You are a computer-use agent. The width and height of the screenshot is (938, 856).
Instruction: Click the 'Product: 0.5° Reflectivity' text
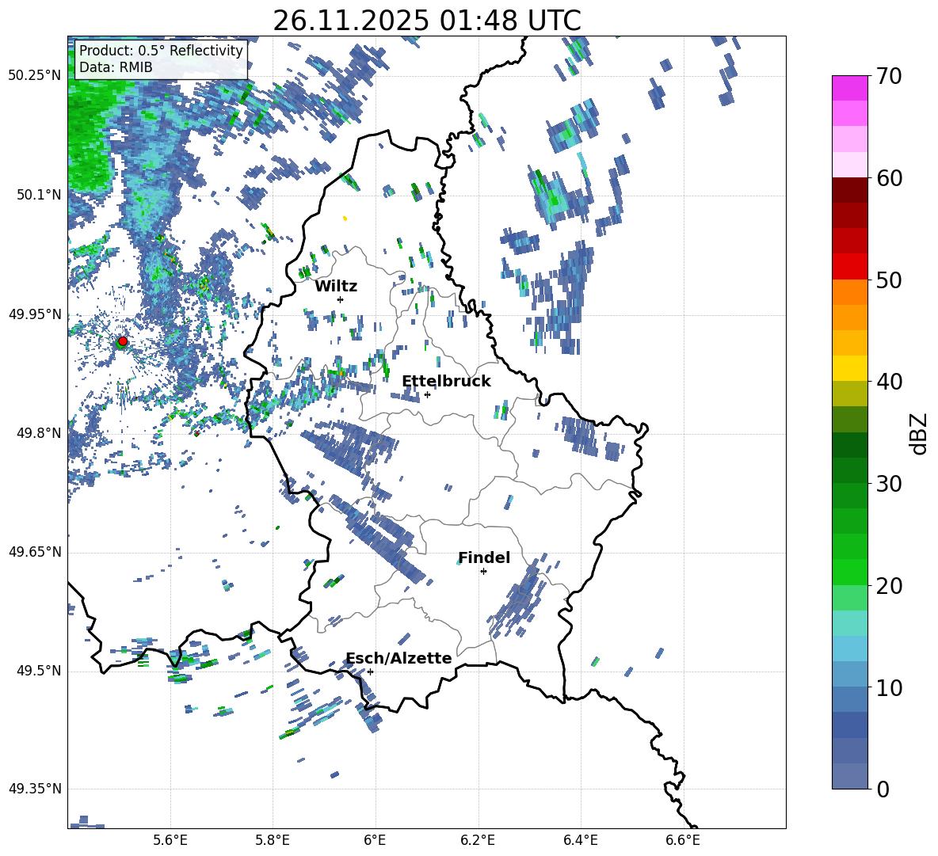[x=161, y=50]
